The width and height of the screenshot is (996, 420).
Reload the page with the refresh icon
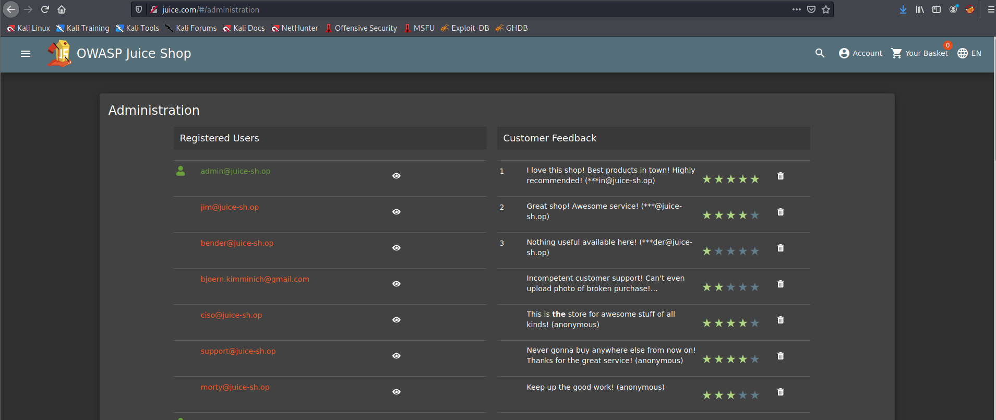pos(45,9)
